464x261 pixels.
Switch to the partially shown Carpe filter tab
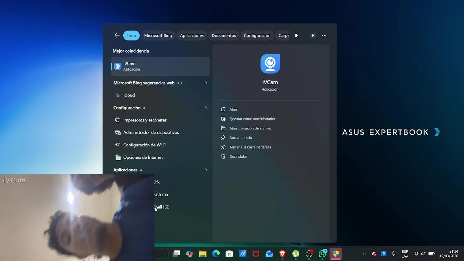283,36
